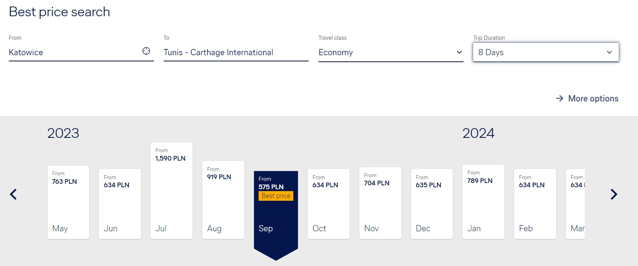Select the Nov 704 PLN price card
The width and height of the screenshot is (638, 266).
point(380,203)
